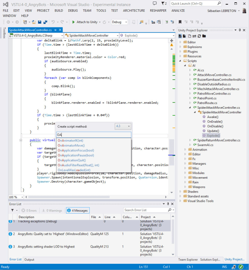Pin the Unity Project Explorer panel
The height and width of the screenshot is (270, 249).
240,30
